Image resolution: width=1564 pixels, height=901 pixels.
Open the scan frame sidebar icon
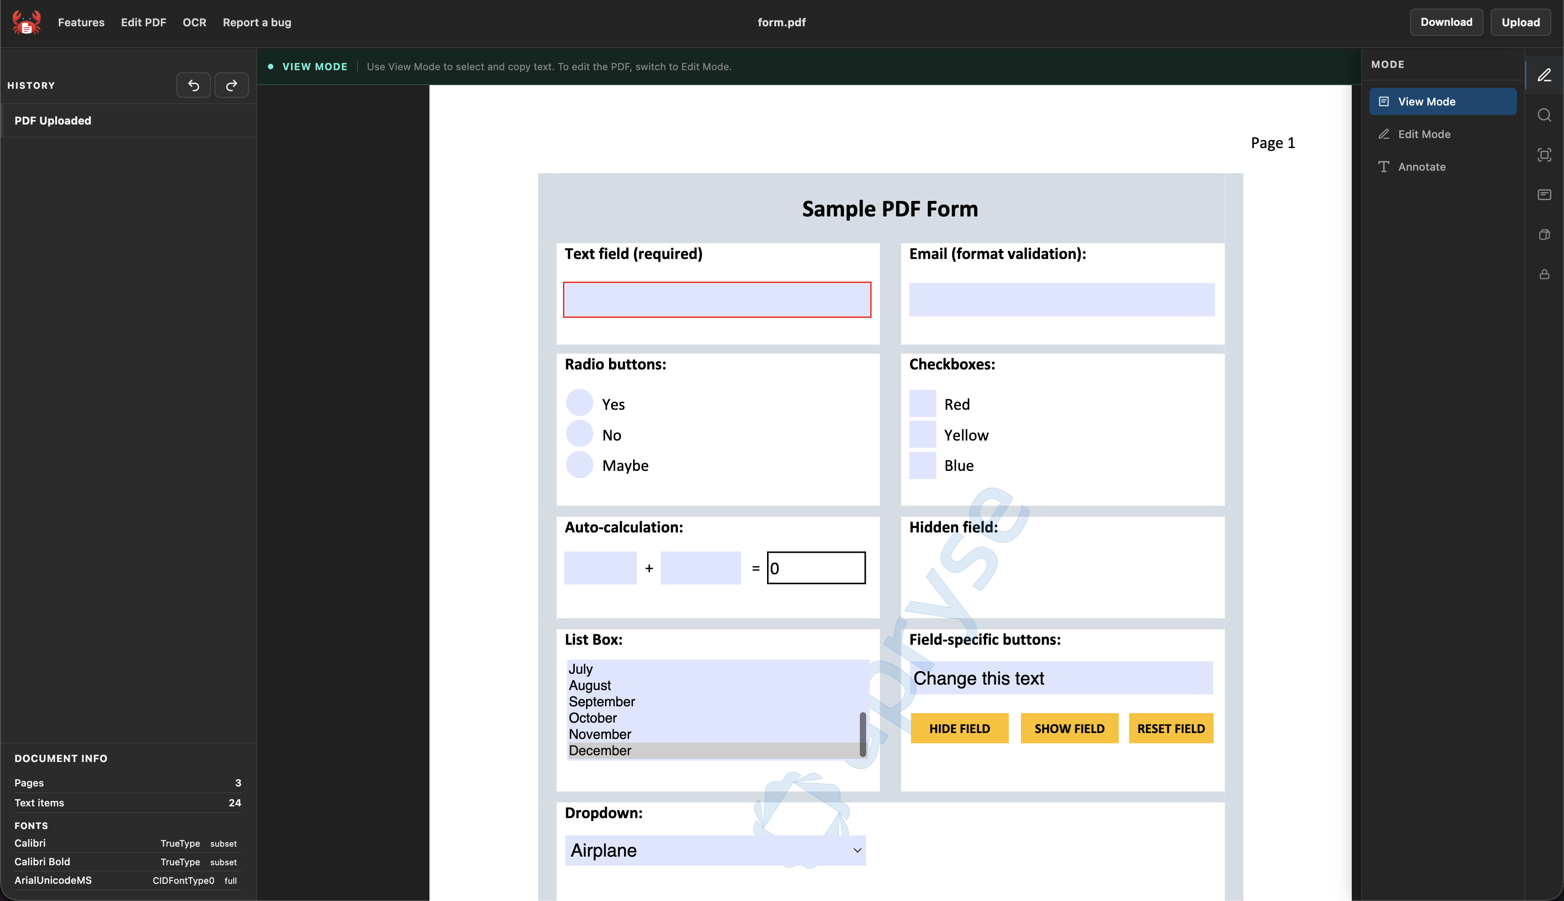click(x=1544, y=155)
